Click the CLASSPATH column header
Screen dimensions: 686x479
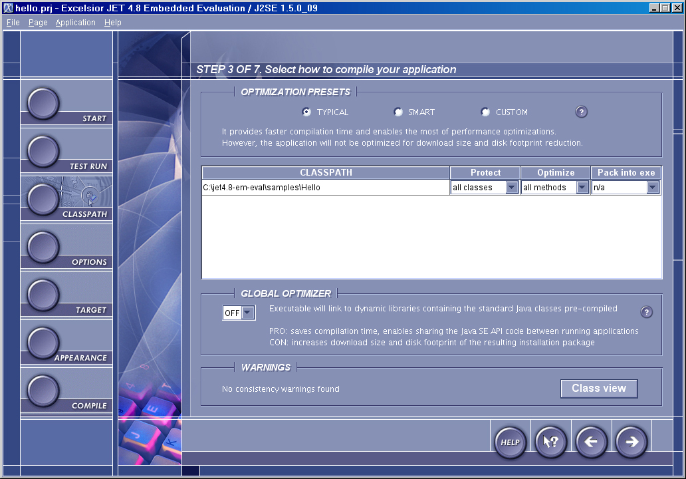coord(326,172)
